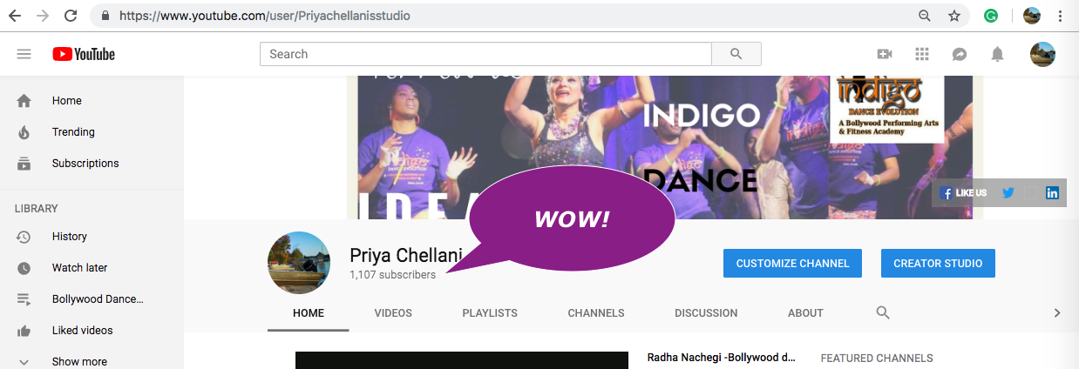Switch to the Playlists tab
The height and width of the screenshot is (369, 1079).
490,313
